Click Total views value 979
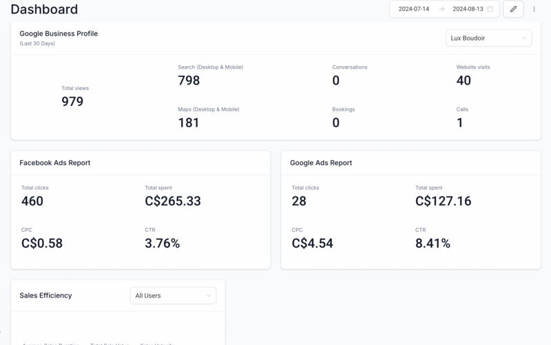Screen dimensions: 551x345 [x=72, y=101]
